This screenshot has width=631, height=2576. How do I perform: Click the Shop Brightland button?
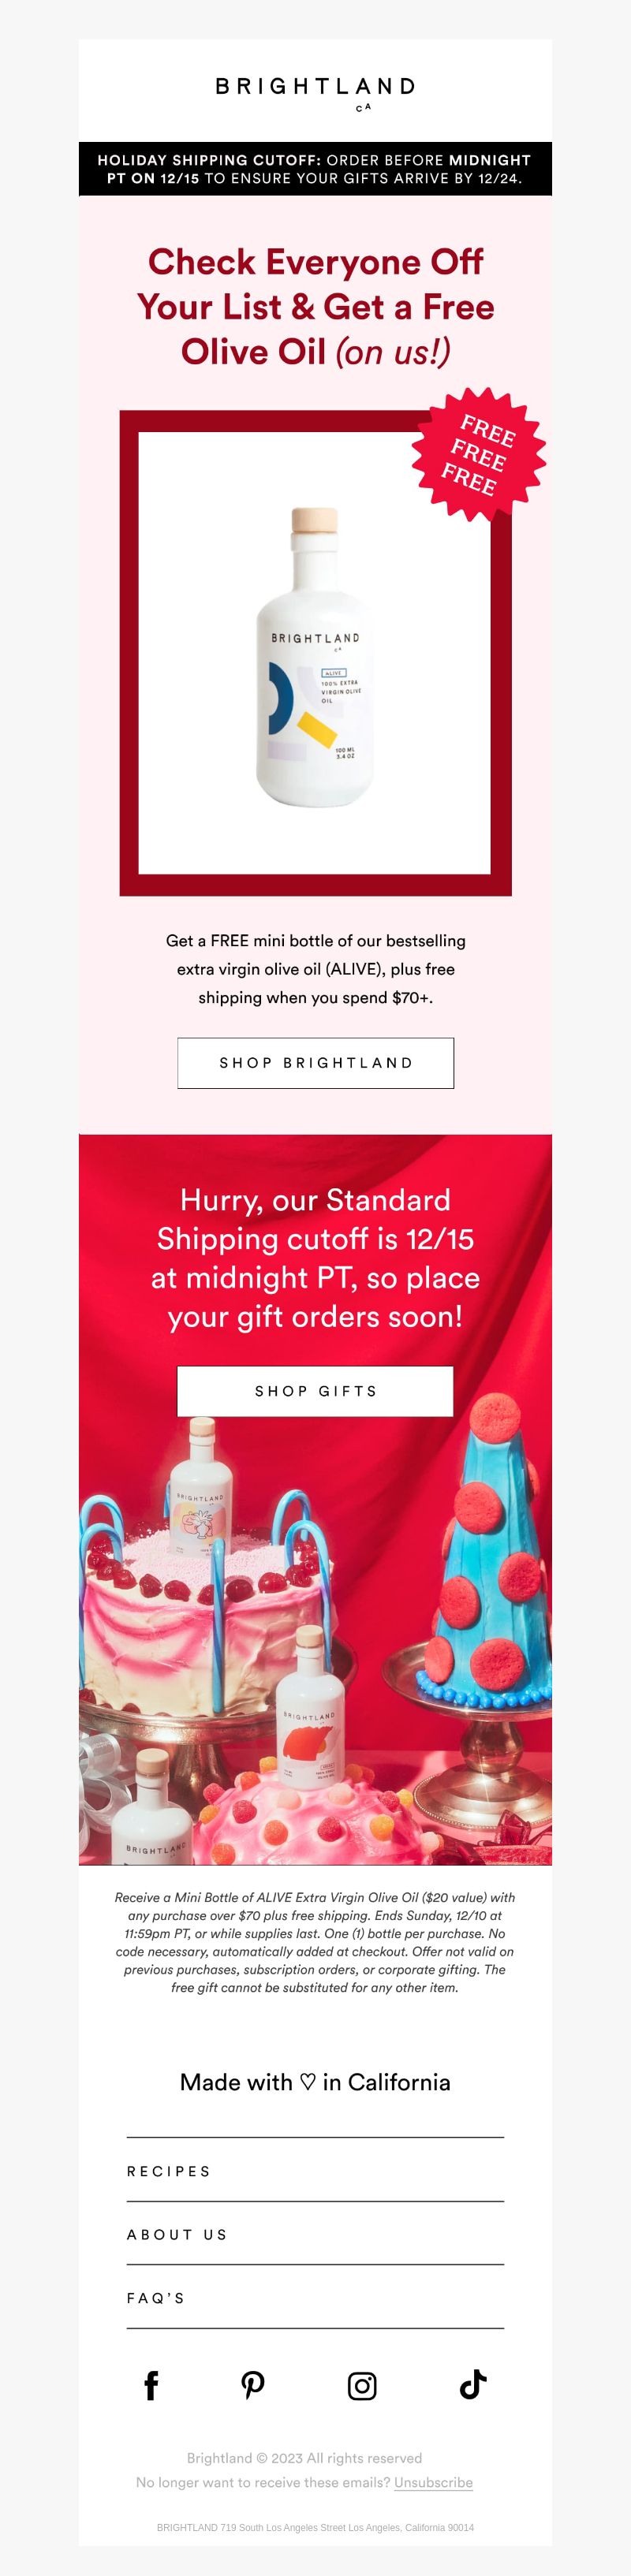pos(315,1063)
